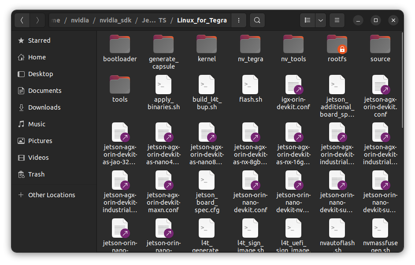Screen dimensions: 415x265
Task: Open the search magnifier button
Action: pos(257,20)
